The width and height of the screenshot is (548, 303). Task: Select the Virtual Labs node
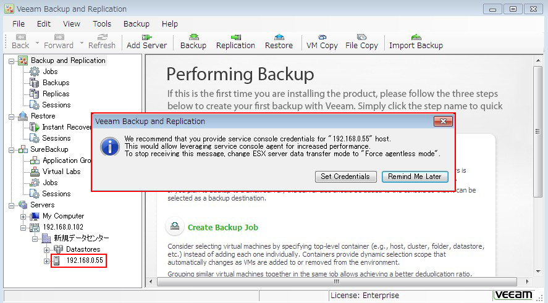(x=62, y=172)
